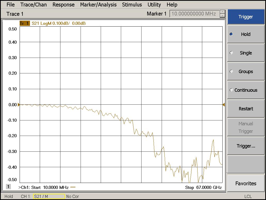Click the Stop 67.0000 GHz label
This screenshot has height=200, width=266.
204,187
